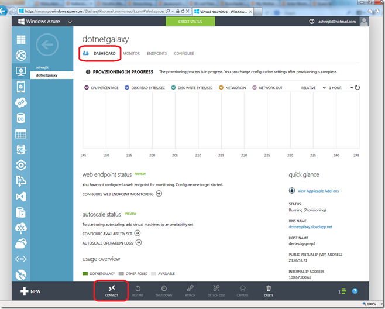This screenshot has height=309, width=385.
Task: Click the Other Roles gray legend swatch
Action: 121,274
